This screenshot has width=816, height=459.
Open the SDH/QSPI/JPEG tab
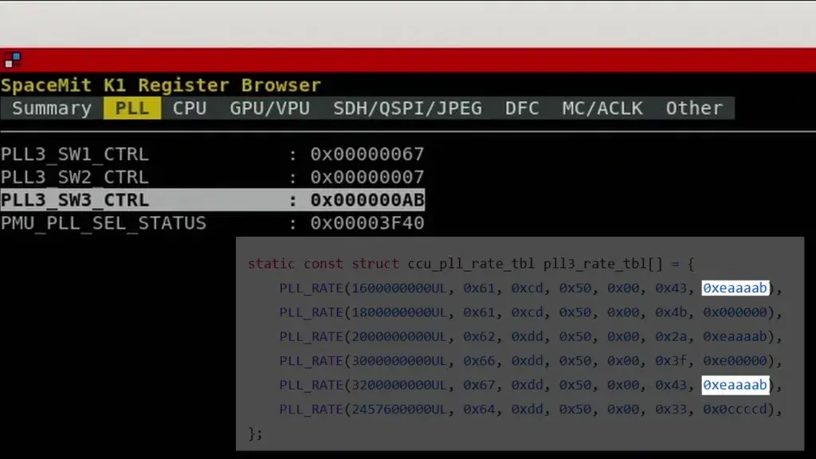[x=407, y=108]
